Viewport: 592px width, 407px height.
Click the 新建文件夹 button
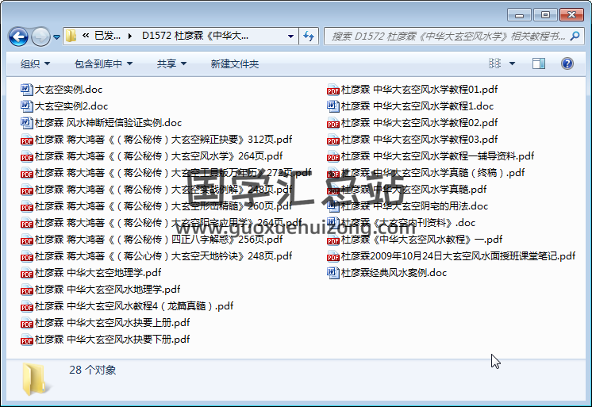(x=234, y=63)
